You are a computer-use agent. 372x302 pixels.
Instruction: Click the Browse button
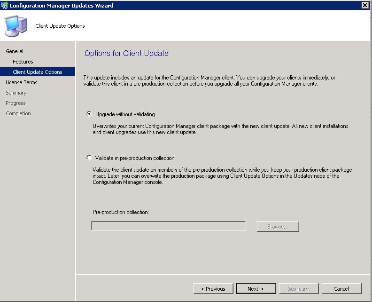point(278,226)
